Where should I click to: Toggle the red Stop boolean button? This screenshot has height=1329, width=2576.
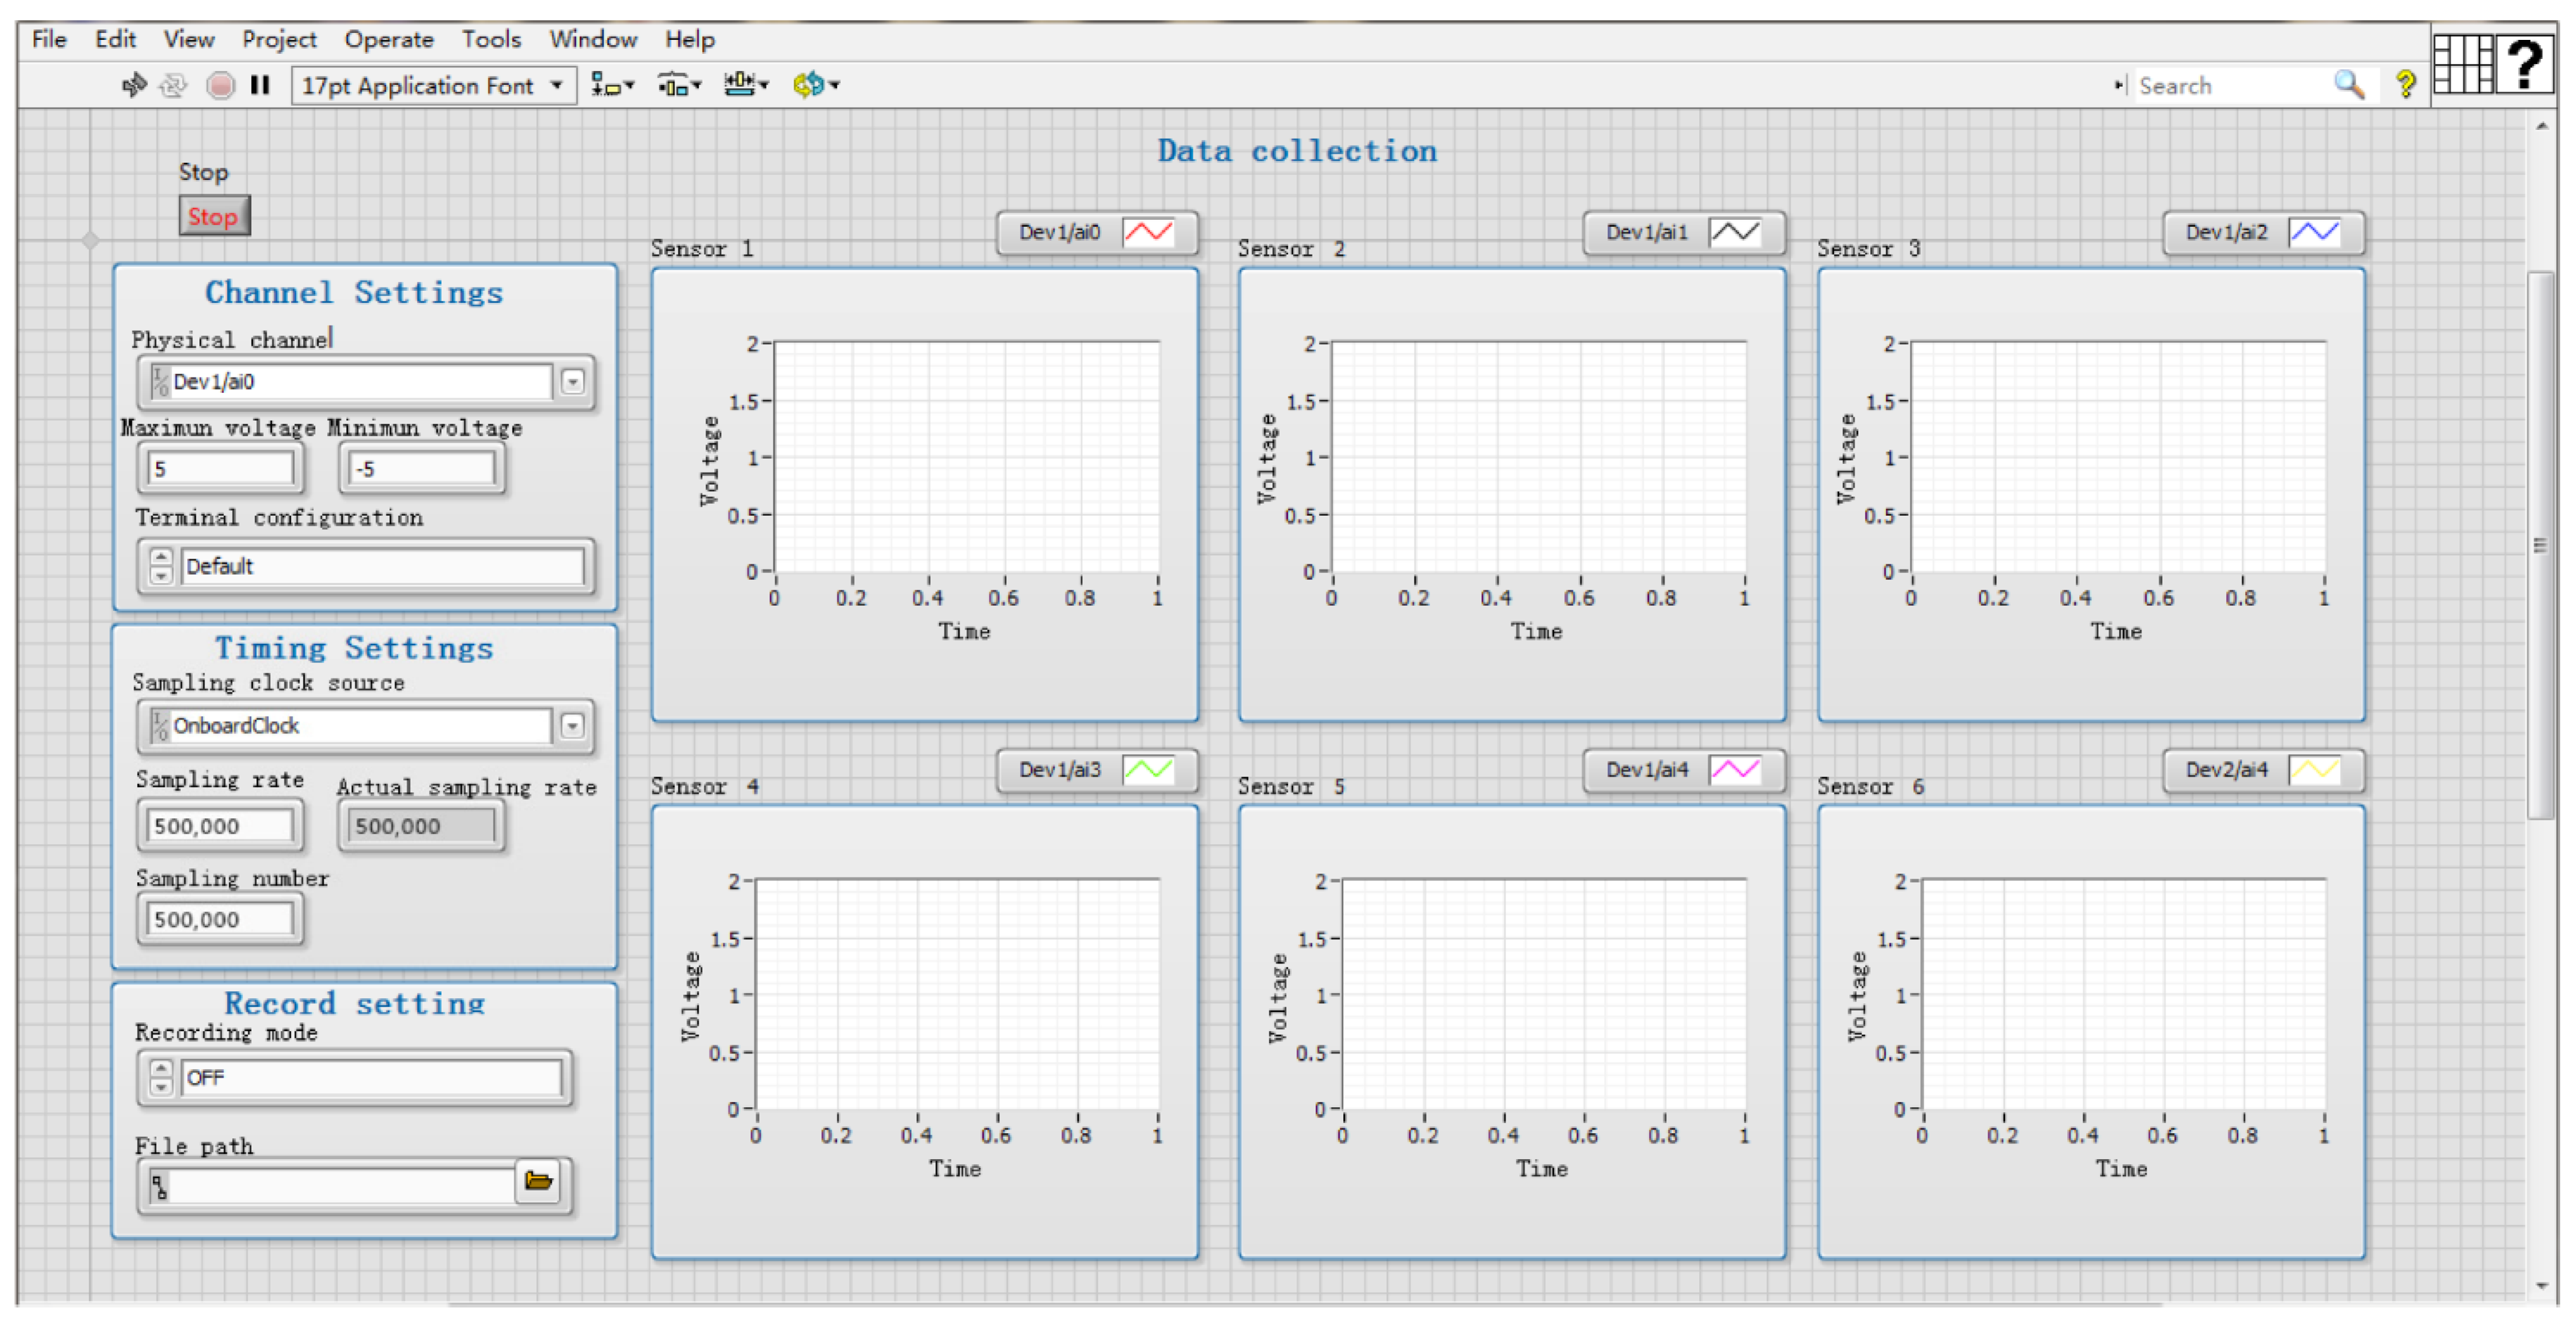point(214,217)
